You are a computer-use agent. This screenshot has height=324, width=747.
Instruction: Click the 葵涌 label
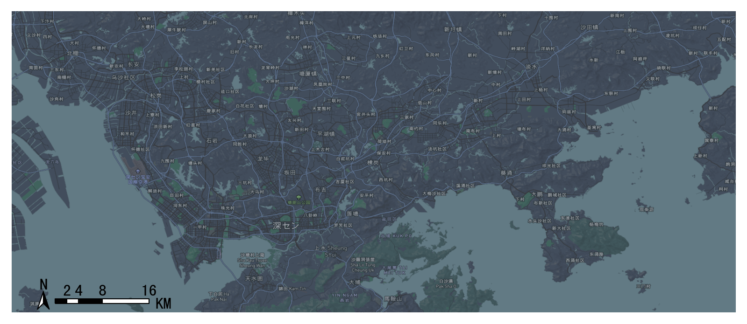pyautogui.click(x=506, y=173)
